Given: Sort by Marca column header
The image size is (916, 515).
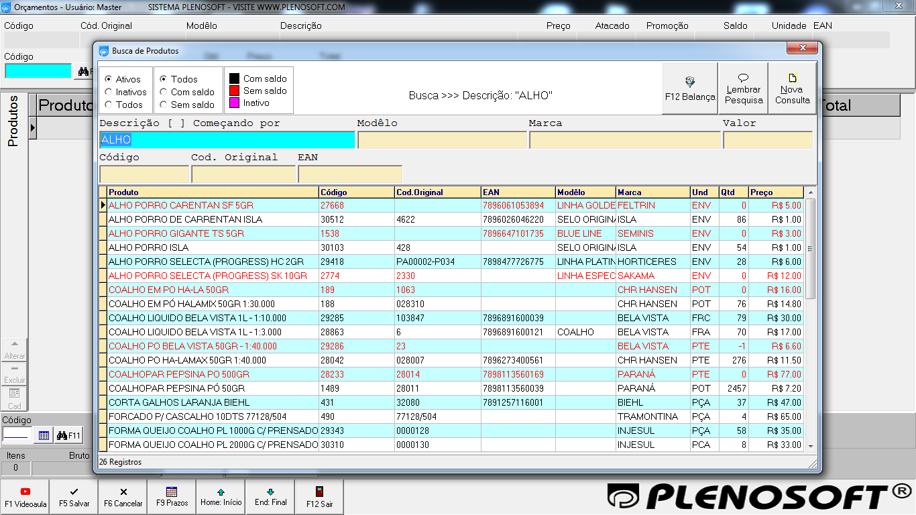Looking at the screenshot, I should [653, 192].
